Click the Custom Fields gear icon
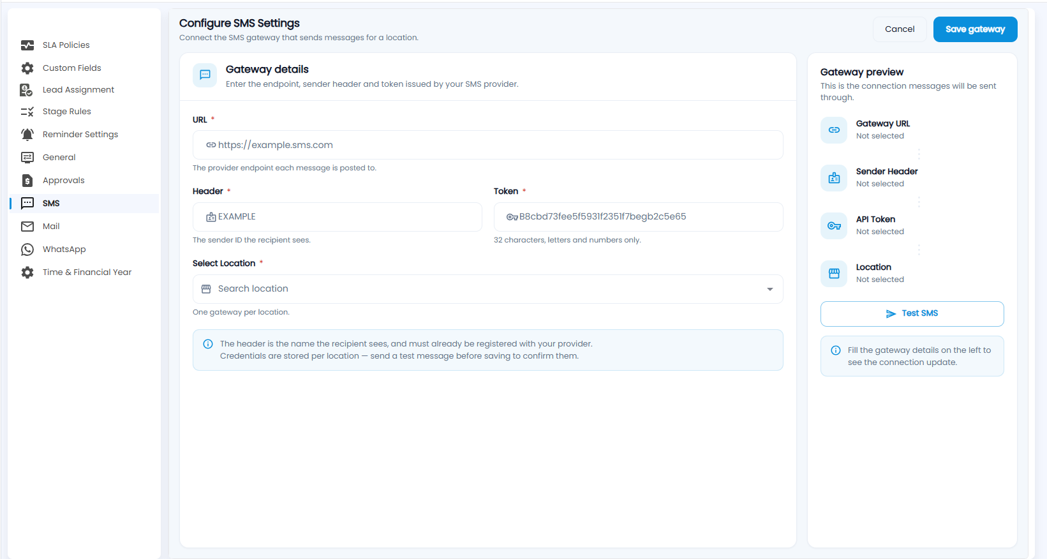Viewport: 1047px width, 559px height. click(x=27, y=68)
